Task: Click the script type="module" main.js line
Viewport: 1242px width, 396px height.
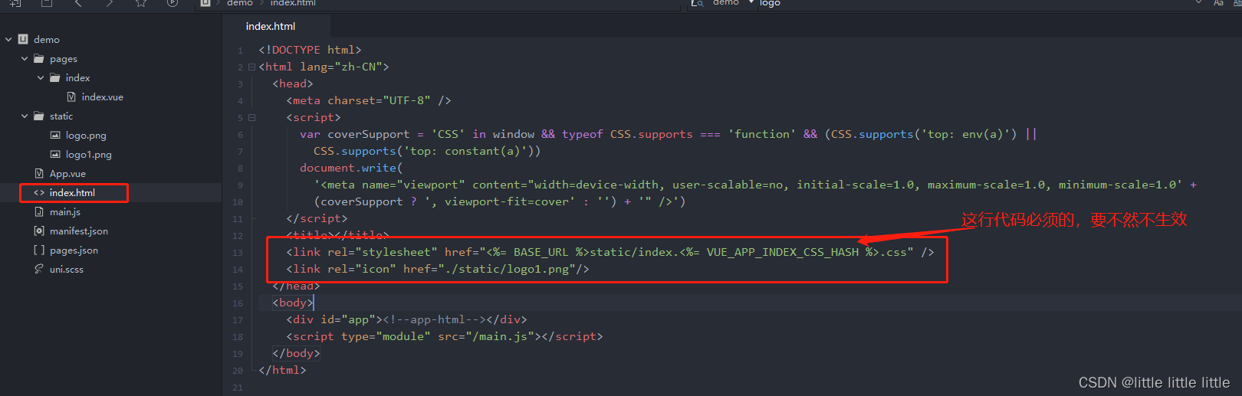Action: [445, 336]
